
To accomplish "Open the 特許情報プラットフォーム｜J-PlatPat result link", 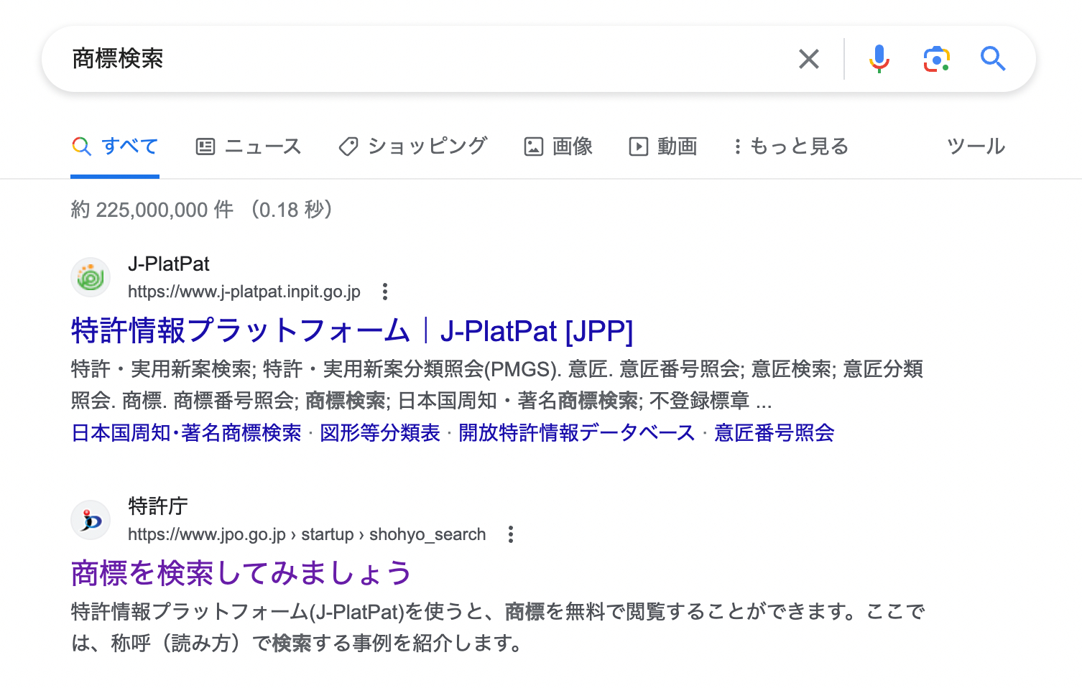I will pyautogui.click(x=351, y=330).
